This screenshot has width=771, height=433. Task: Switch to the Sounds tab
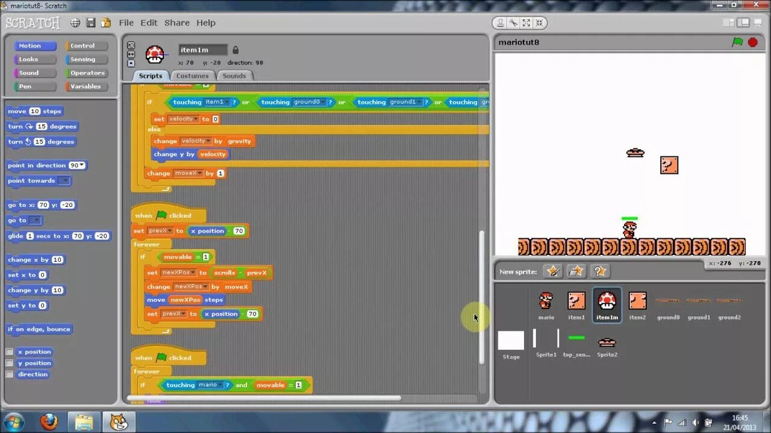click(x=234, y=76)
